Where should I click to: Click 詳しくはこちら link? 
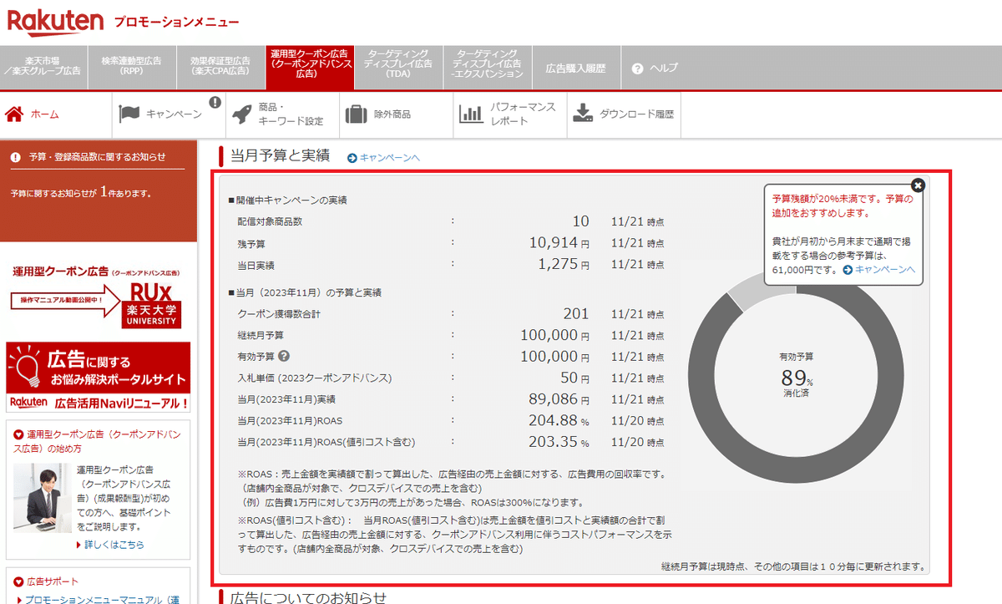pos(114,545)
